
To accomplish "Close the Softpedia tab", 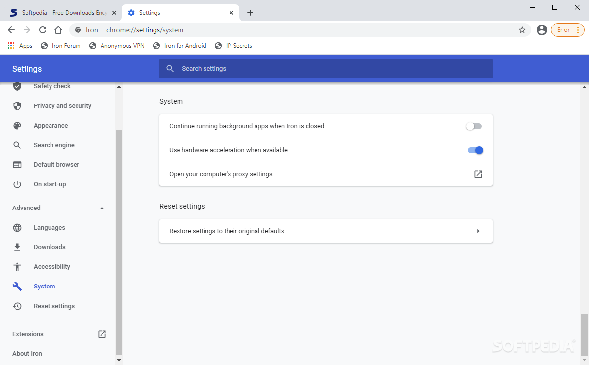I will click(114, 13).
